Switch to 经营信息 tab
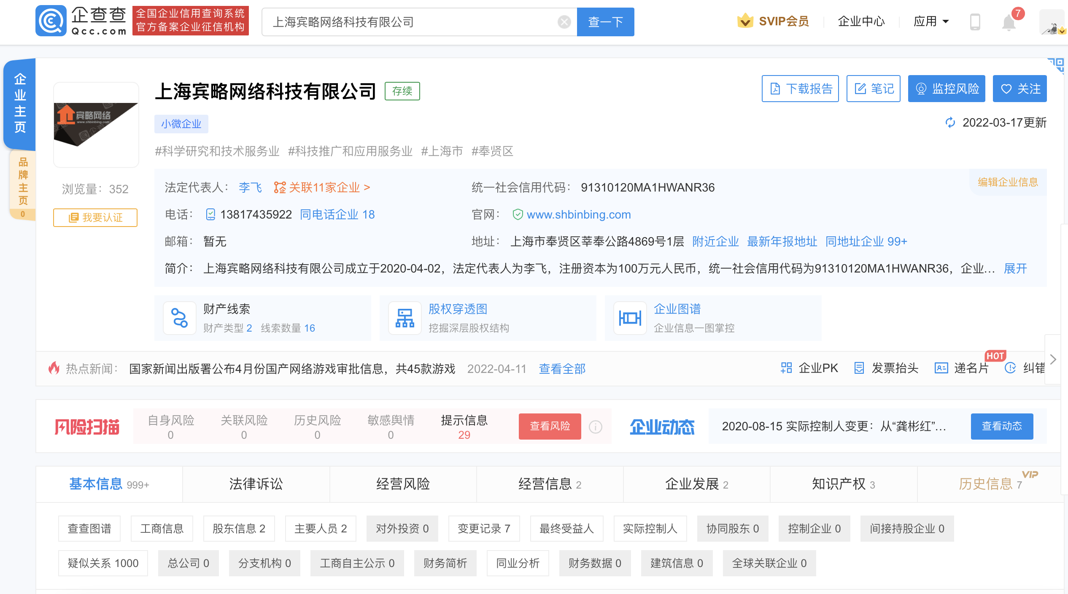1068x594 pixels. pos(550,484)
